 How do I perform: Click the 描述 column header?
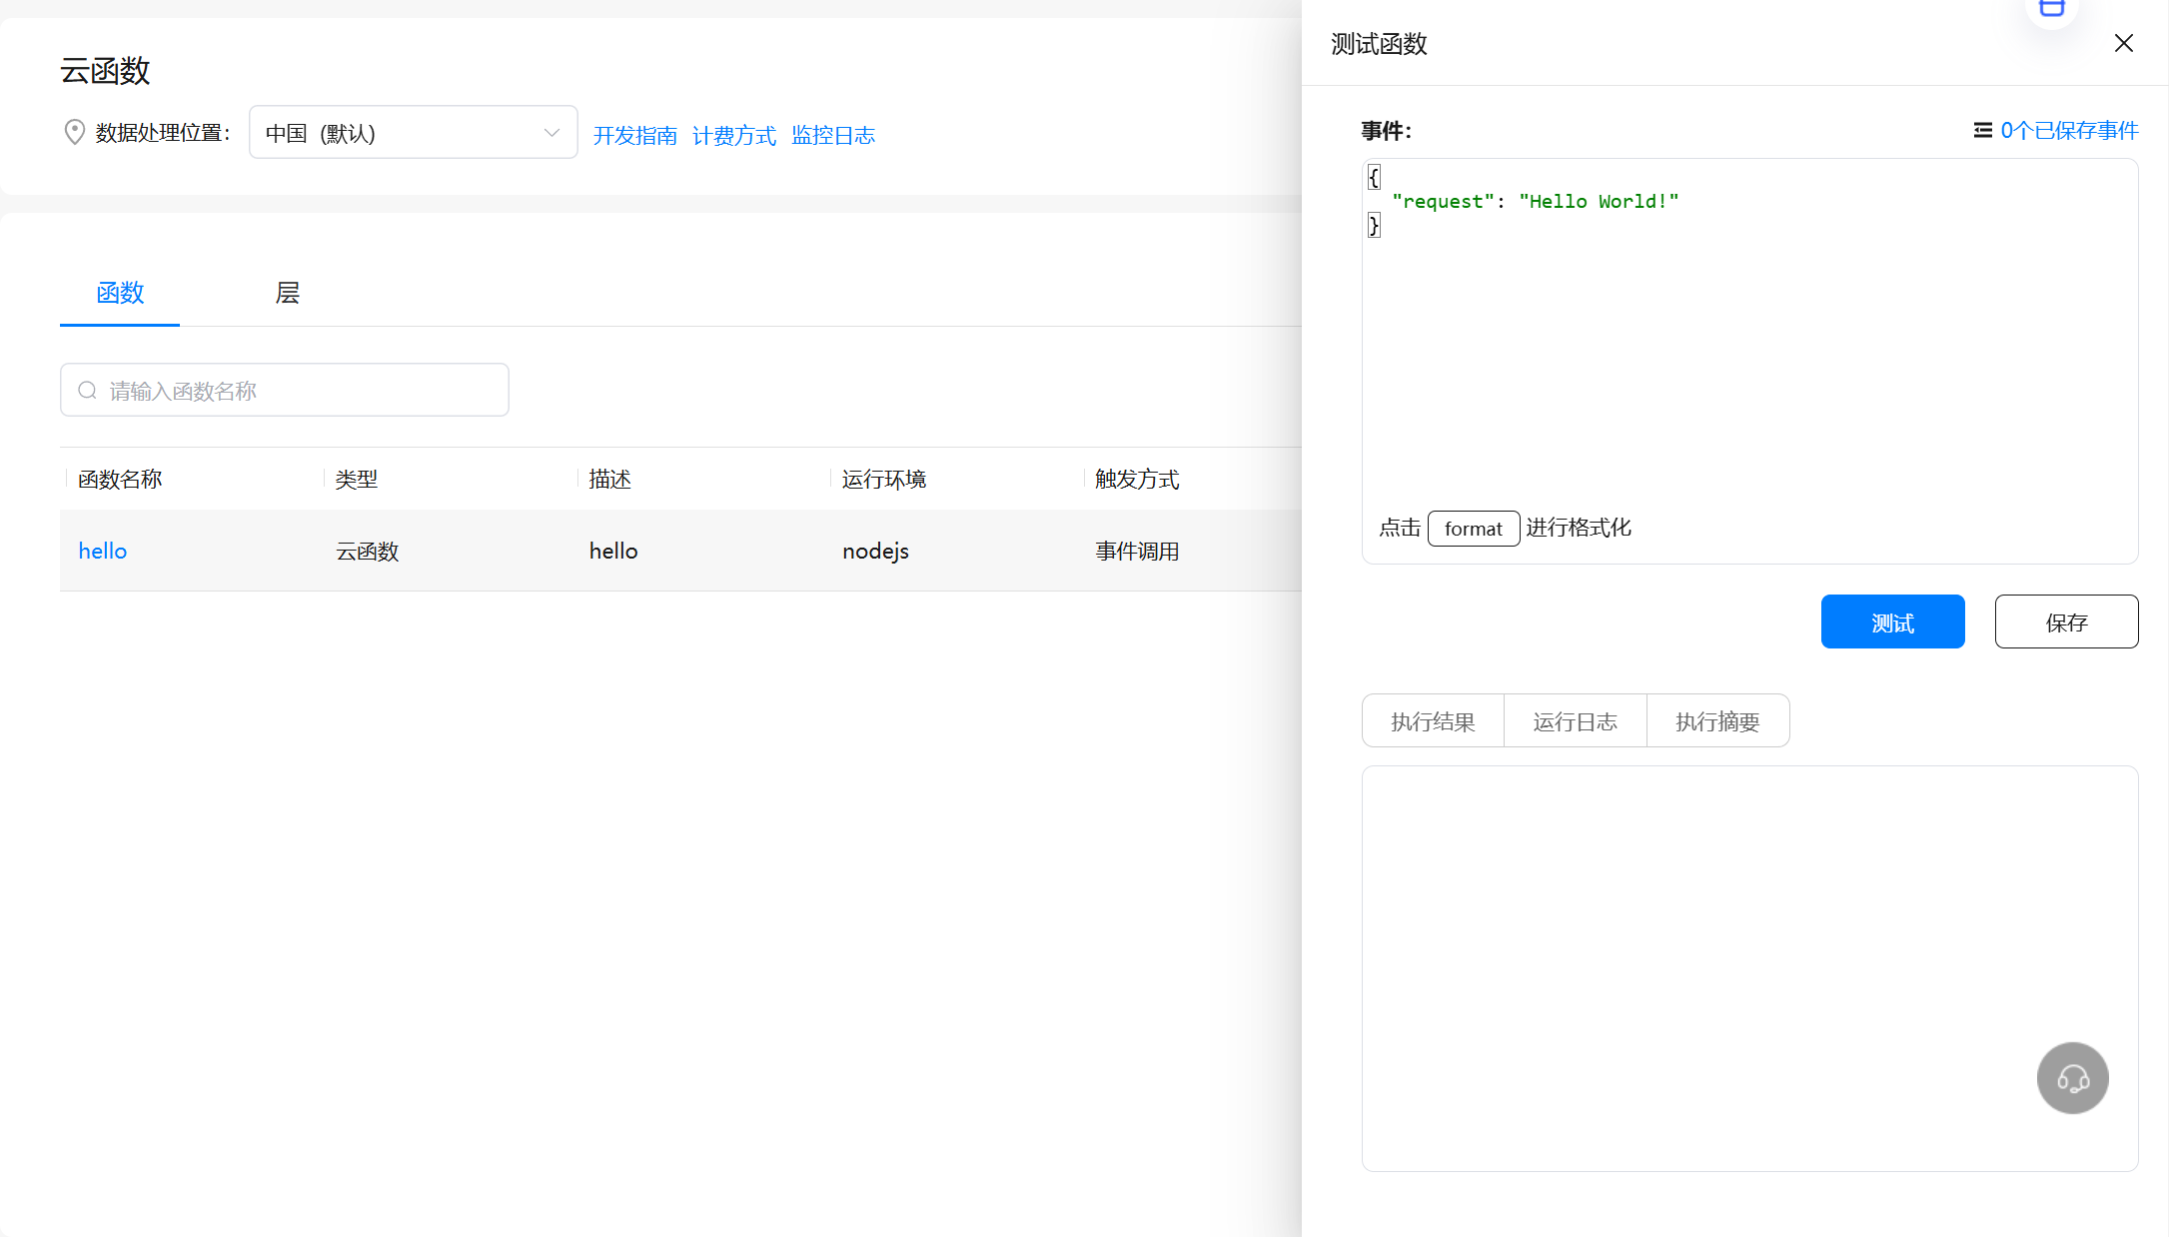(x=610, y=479)
